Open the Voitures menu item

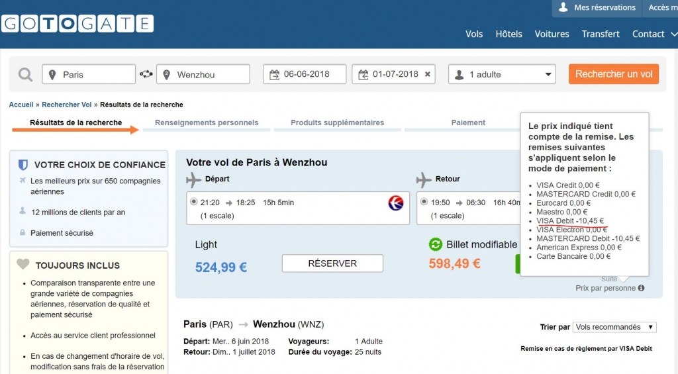click(x=552, y=34)
